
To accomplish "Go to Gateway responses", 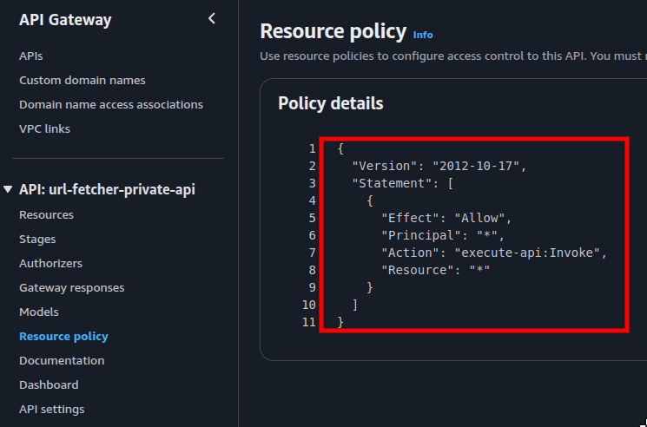I will [72, 287].
